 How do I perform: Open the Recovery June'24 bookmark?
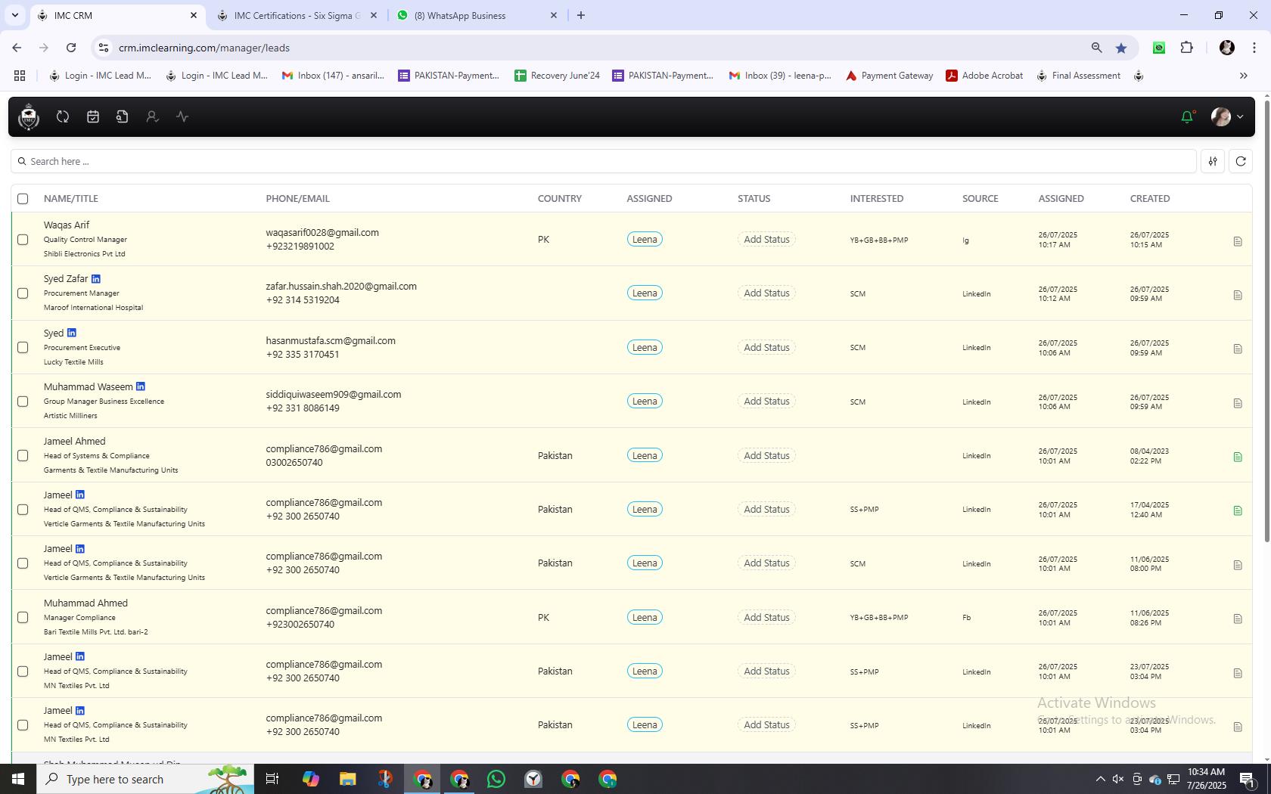pos(557,76)
